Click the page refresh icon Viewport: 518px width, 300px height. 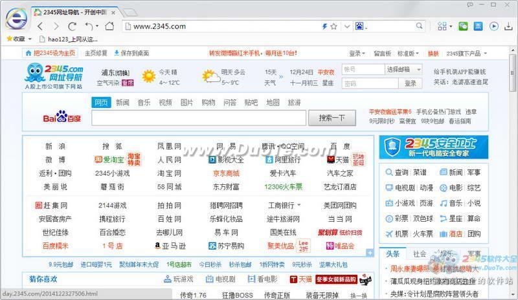[x=71, y=27]
